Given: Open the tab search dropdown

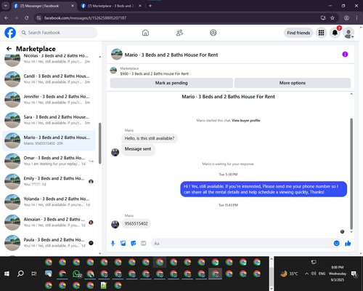Looking at the screenshot, I should (x=6, y=6).
